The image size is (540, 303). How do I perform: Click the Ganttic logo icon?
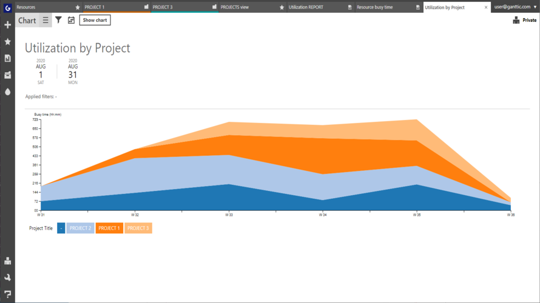[7, 7]
